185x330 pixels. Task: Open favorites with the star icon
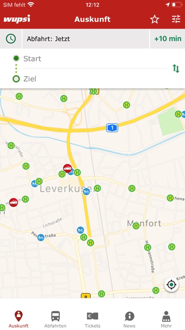155,19
